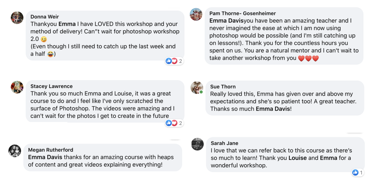Click Stacey Lawrence's avatar photo
This screenshot has width=376, height=187.
[17, 87]
